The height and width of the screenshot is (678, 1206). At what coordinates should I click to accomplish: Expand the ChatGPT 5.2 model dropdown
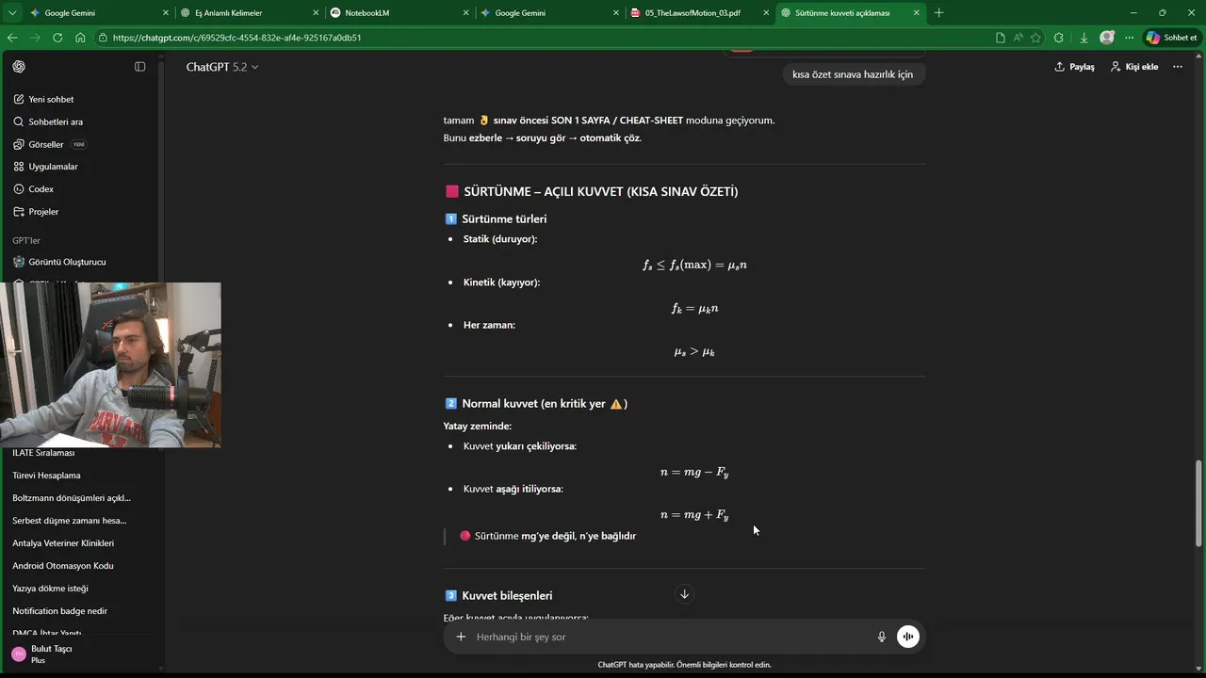pos(222,67)
